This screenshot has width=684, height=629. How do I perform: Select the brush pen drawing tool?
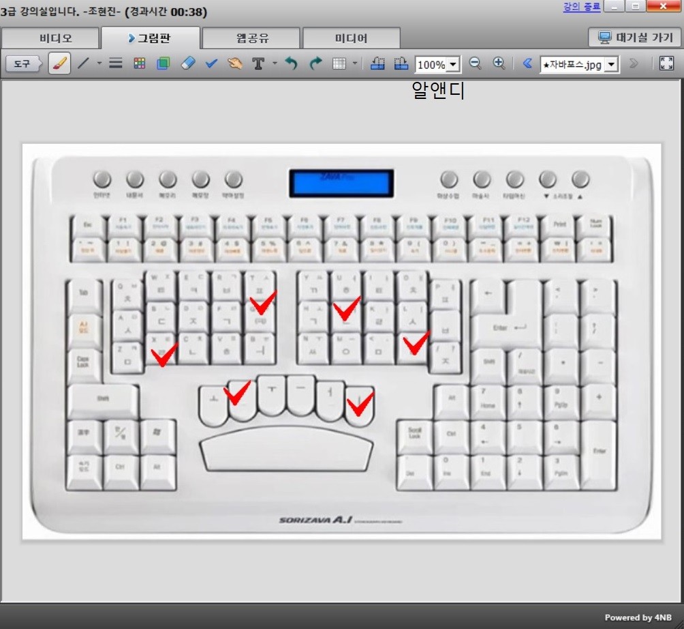(60, 63)
